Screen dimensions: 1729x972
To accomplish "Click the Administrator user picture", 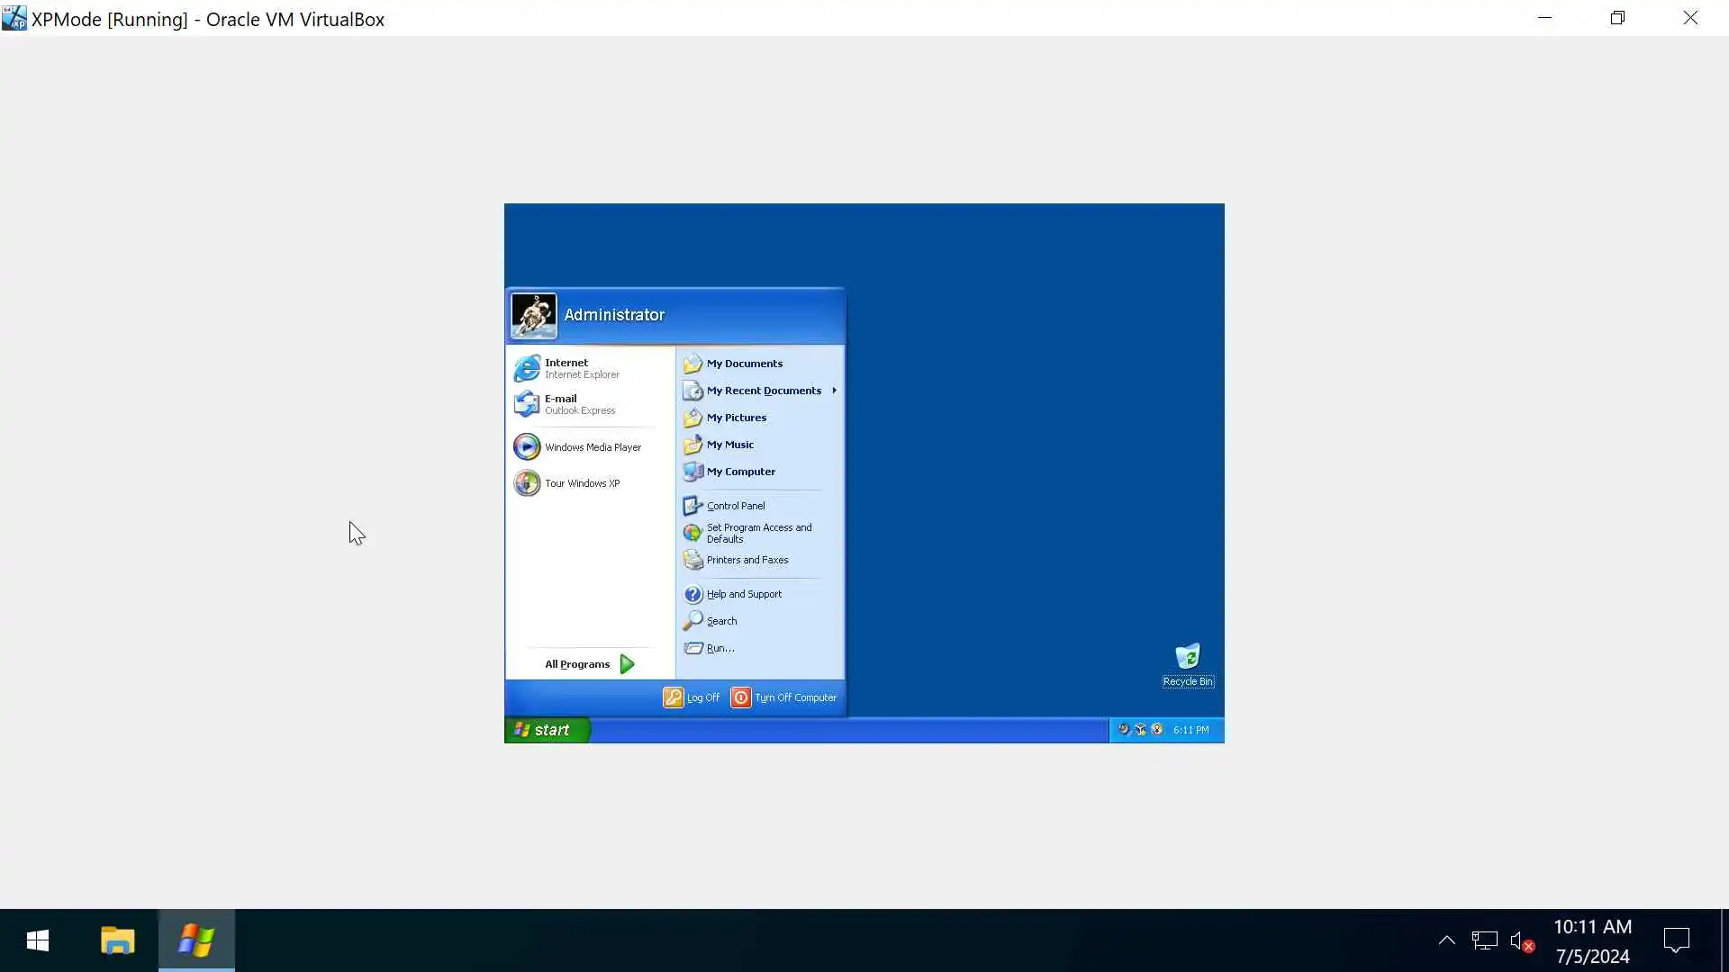I will 534,315.
